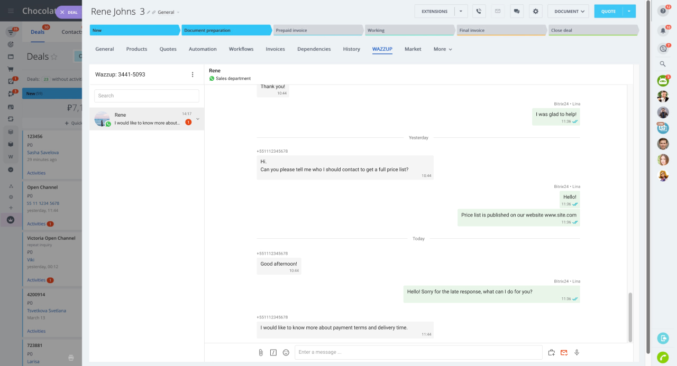Click the phone call icon in header
Image resolution: width=677 pixels, height=366 pixels.
[479, 11]
